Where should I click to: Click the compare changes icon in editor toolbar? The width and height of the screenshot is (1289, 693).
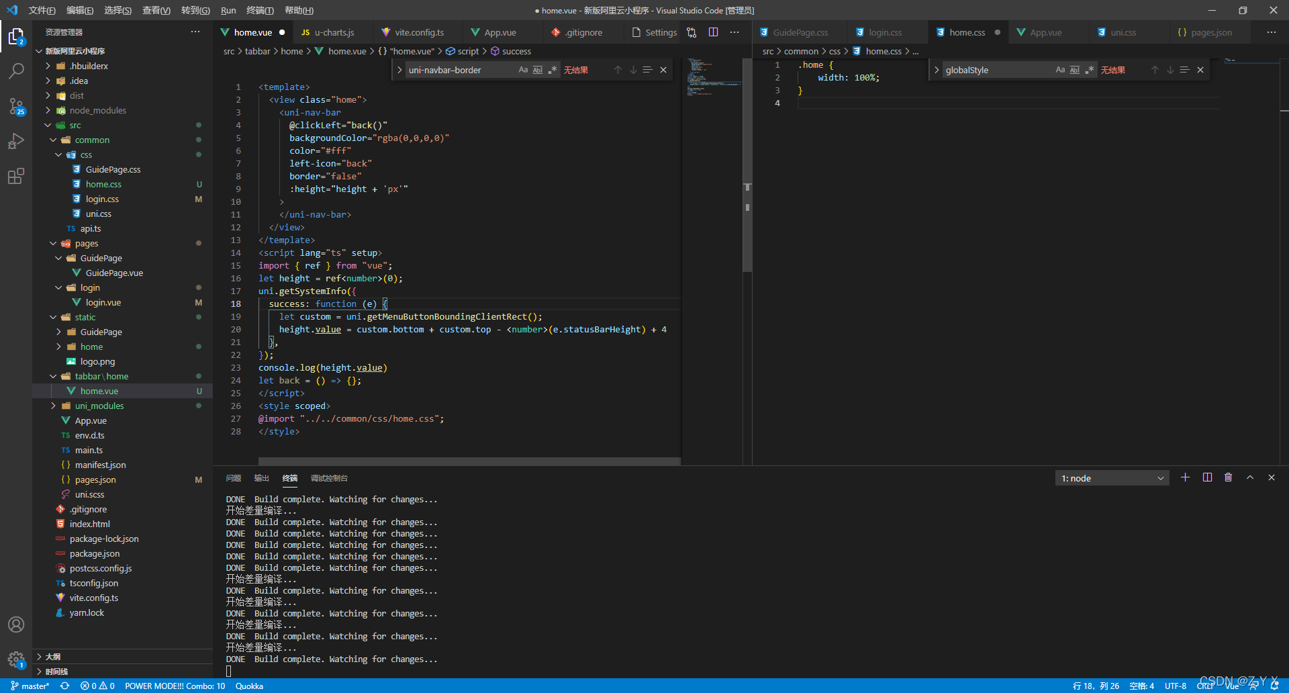click(691, 32)
